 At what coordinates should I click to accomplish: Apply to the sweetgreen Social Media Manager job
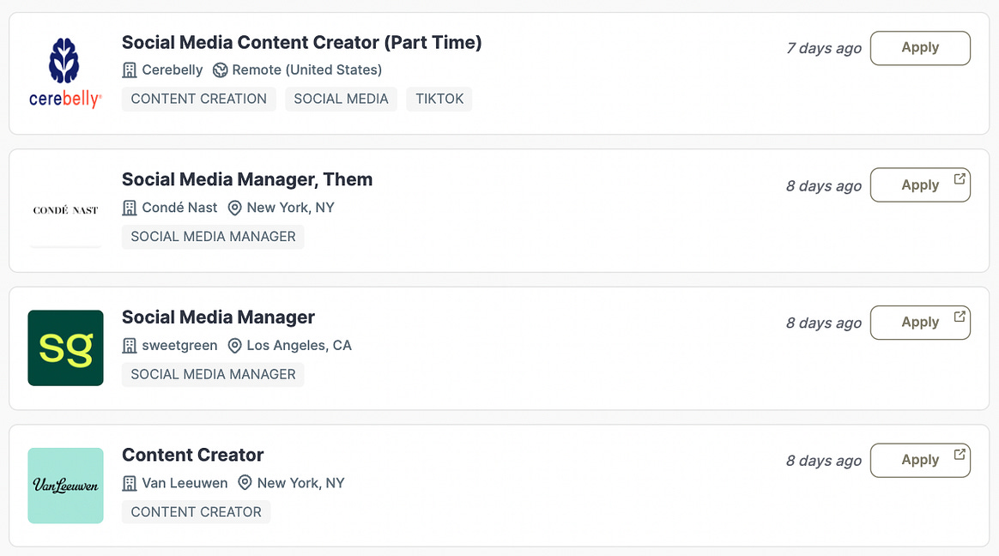[920, 323]
